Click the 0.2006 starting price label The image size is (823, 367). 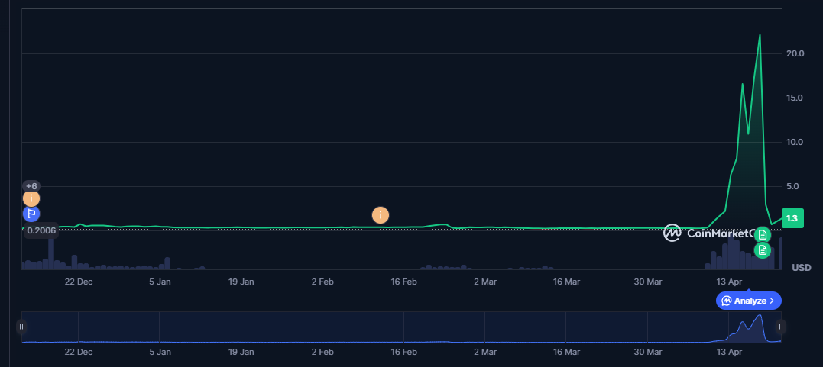41,230
